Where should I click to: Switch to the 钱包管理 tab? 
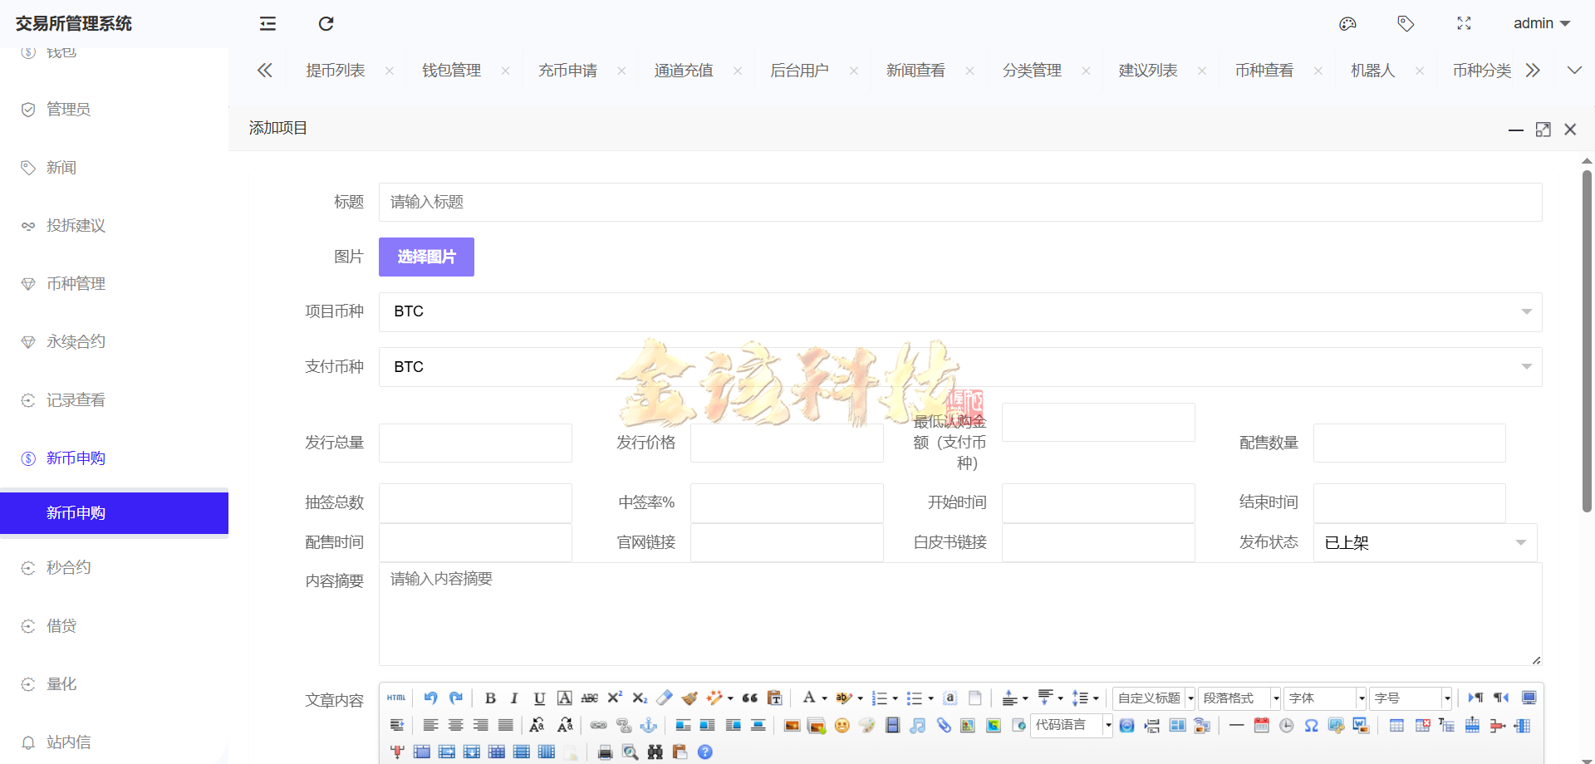point(451,70)
